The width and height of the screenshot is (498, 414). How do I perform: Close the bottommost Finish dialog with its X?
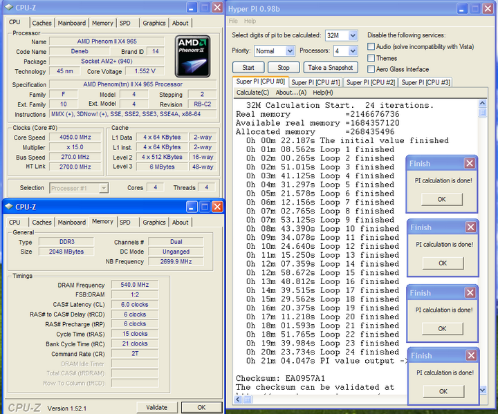tap(470, 356)
